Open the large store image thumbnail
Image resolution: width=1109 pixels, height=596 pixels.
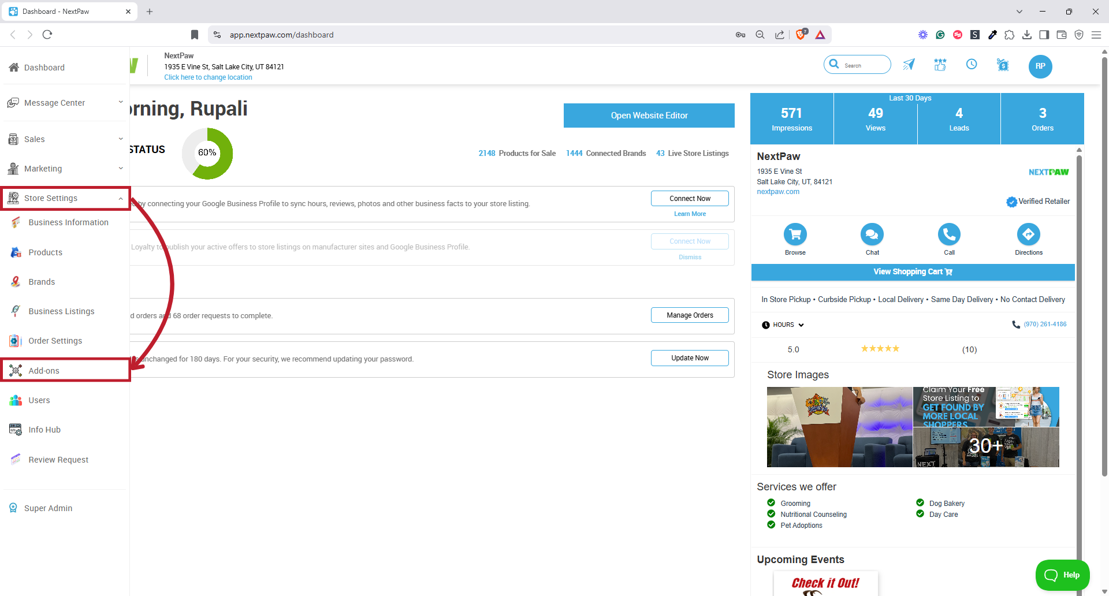tap(839, 427)
